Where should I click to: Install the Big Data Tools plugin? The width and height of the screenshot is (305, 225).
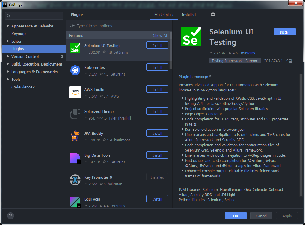click(157, 155)
